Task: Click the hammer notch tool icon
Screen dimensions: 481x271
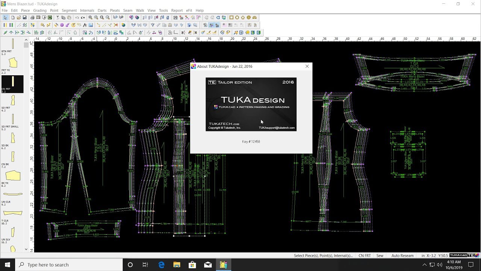Action: tap(56, 25)
